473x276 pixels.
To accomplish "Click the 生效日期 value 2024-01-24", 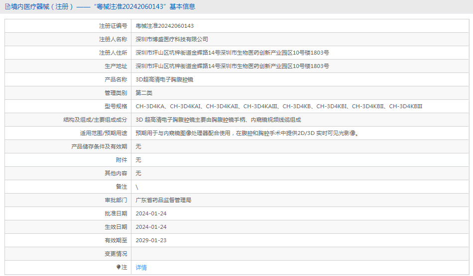I will [x=151, y=227].
